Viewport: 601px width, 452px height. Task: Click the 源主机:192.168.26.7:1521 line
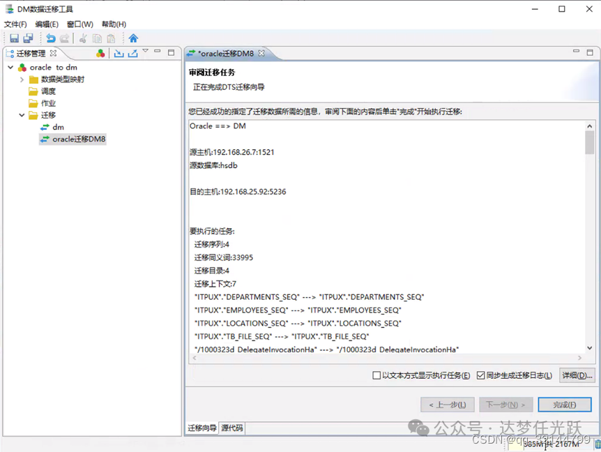pos(232,152)
